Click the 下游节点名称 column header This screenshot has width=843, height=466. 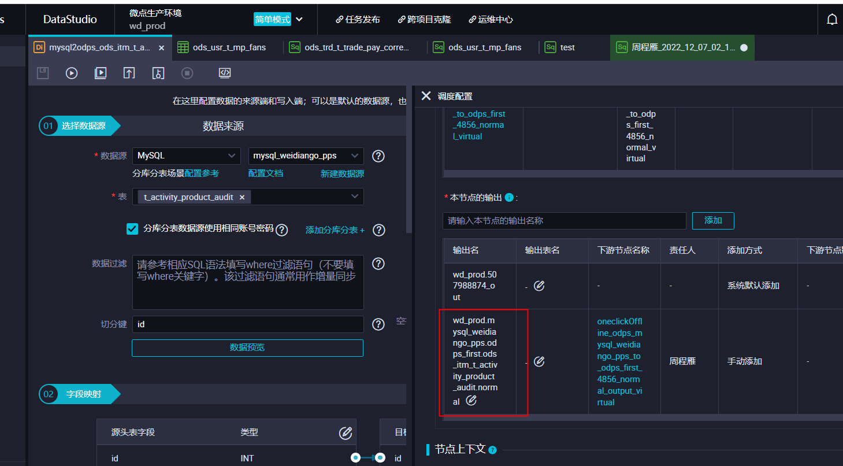point(623,250)
